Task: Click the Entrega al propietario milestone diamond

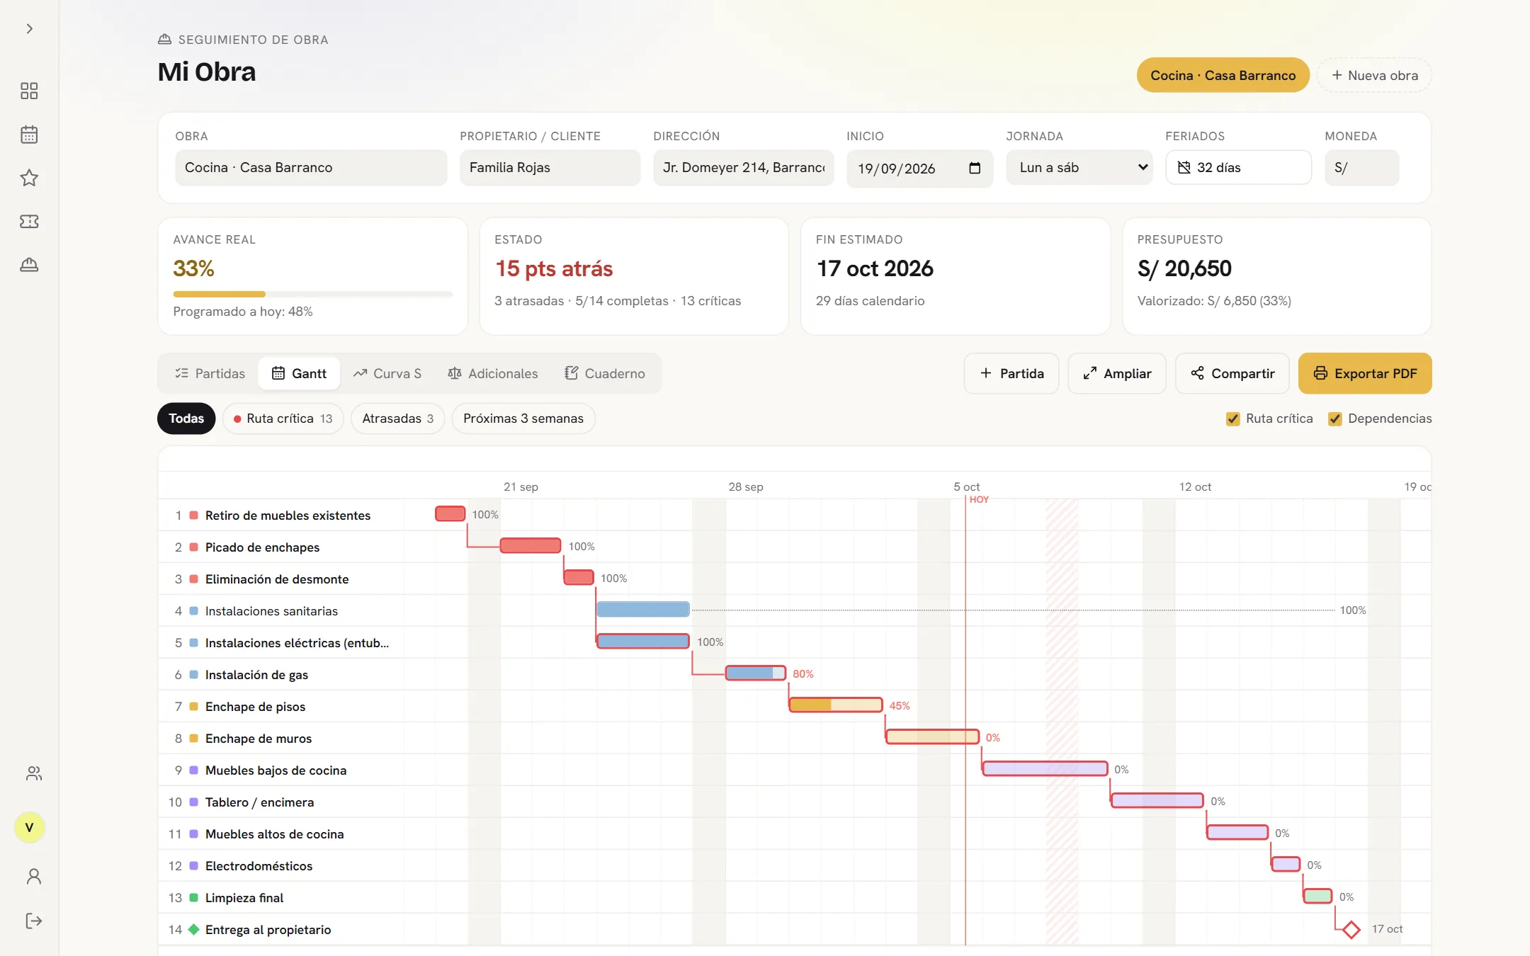Action: click(1351, 929)
